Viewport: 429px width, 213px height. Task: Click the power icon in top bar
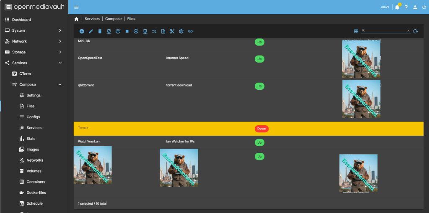(x=424, y=7)
